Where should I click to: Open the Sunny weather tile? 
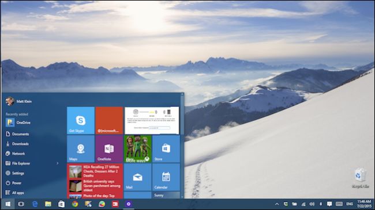point(166,195)
